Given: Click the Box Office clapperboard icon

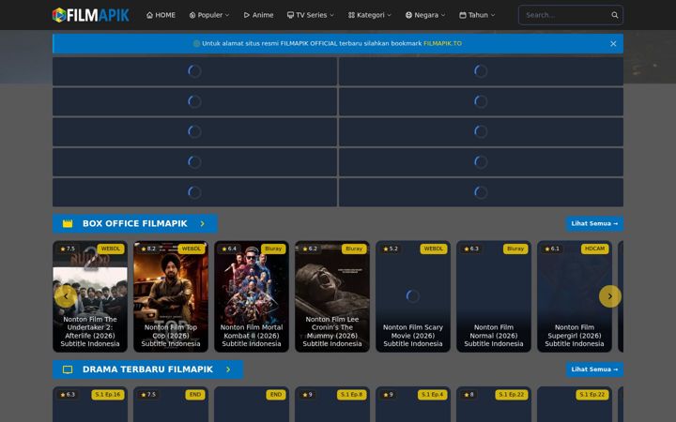Looking at the screenshot, I should pyautogui.click(x=68, y=223).
